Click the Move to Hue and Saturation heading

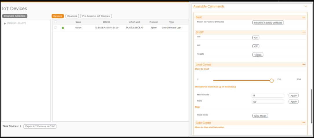tap(210, 127)
